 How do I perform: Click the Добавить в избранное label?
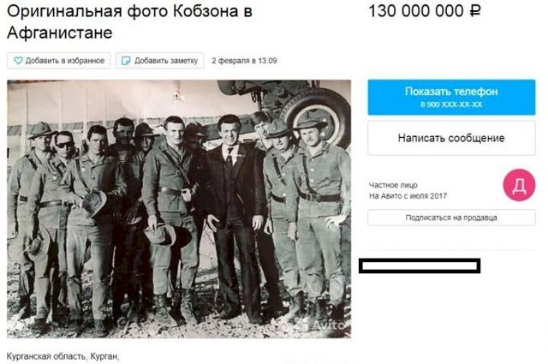tap(65, 61)
